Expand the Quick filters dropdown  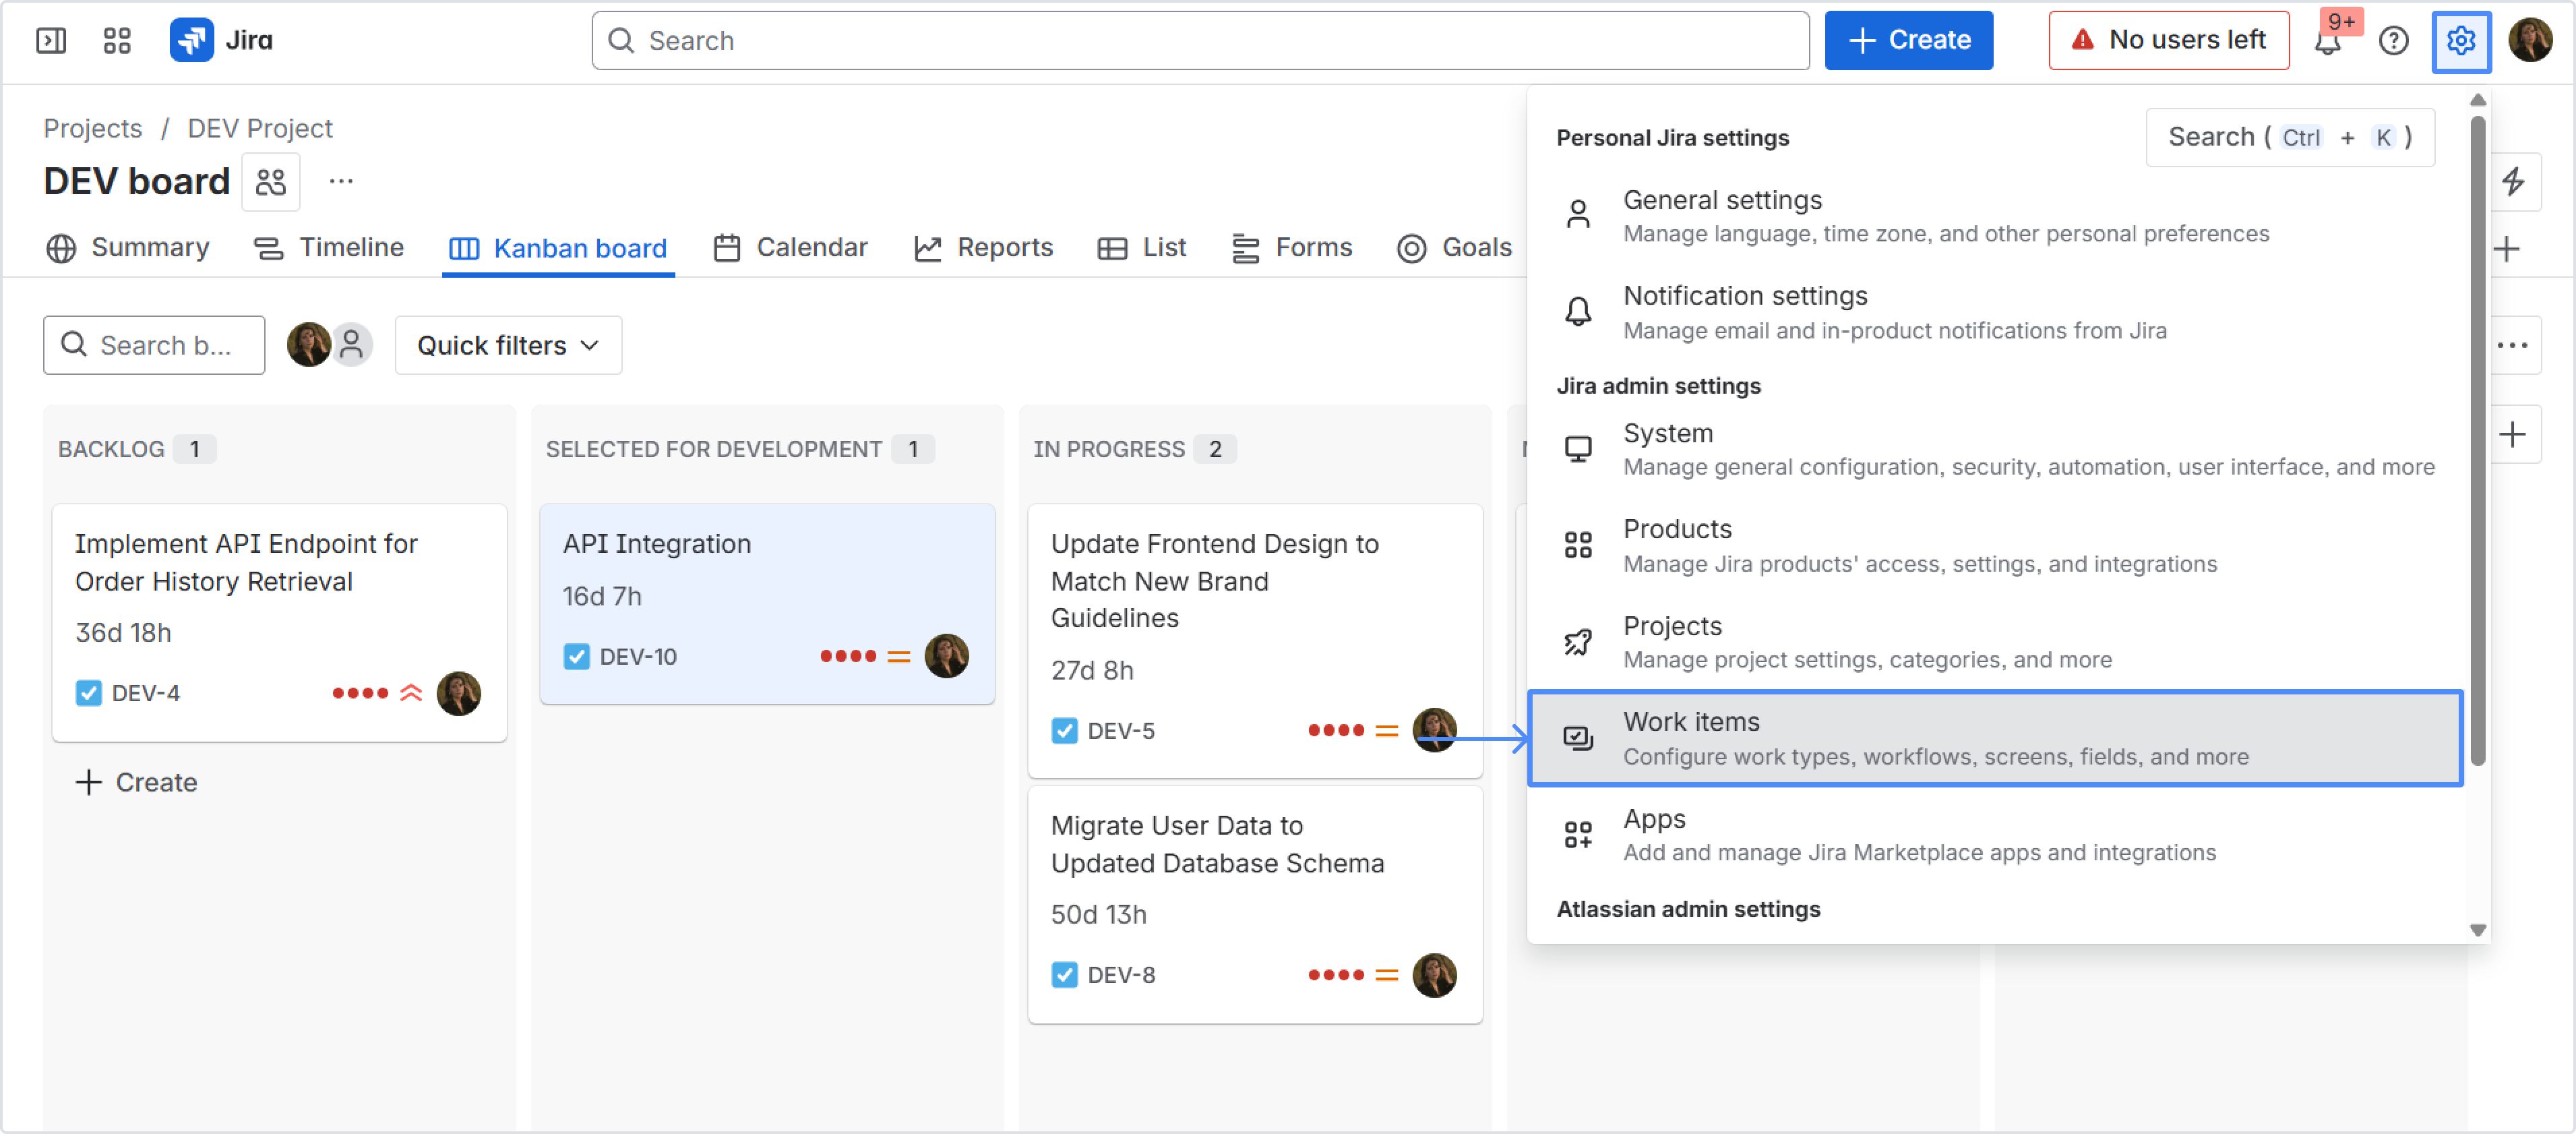click(x=508, y=345)
